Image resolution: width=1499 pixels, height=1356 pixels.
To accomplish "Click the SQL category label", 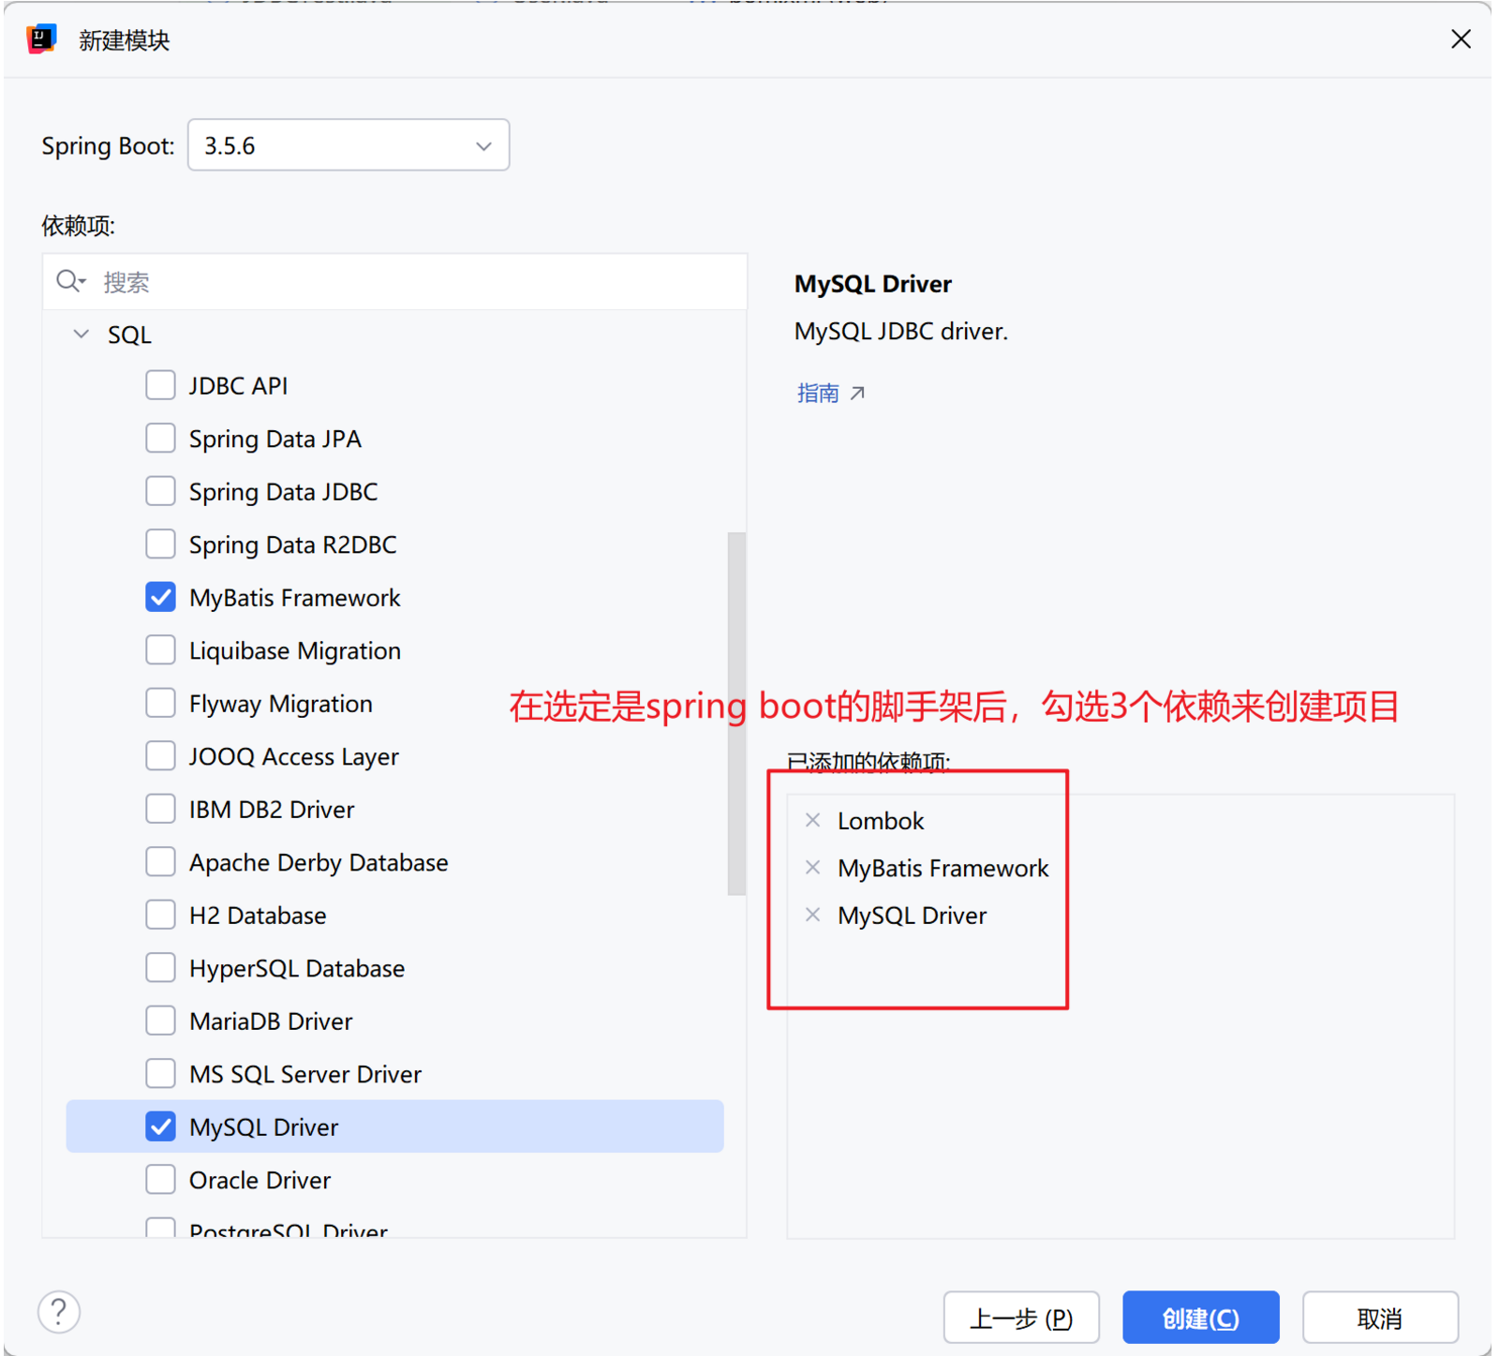I will [x=129, y=335].
